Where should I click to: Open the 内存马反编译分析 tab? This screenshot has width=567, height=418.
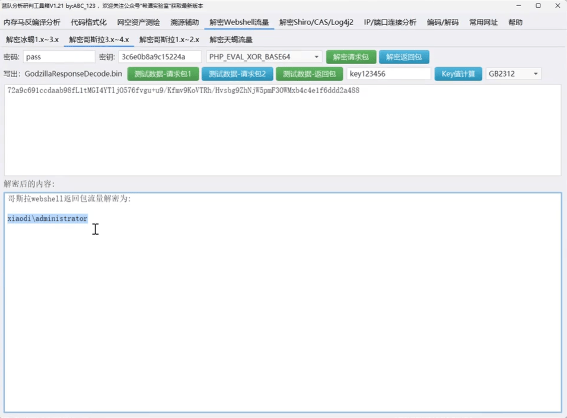(32, 23)
